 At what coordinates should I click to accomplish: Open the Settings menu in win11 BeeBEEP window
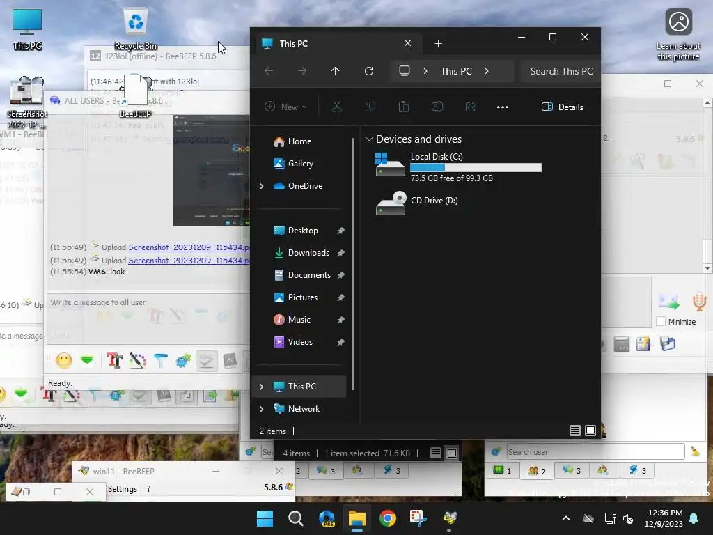point(123,488)
